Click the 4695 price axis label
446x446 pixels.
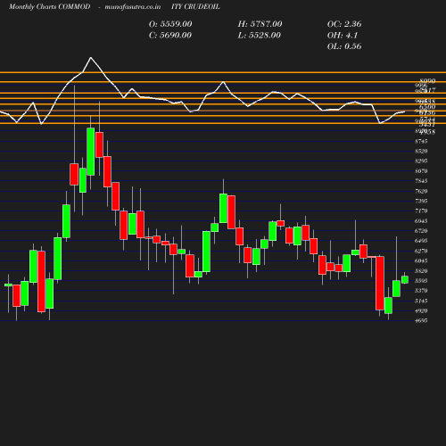(421, 321)
